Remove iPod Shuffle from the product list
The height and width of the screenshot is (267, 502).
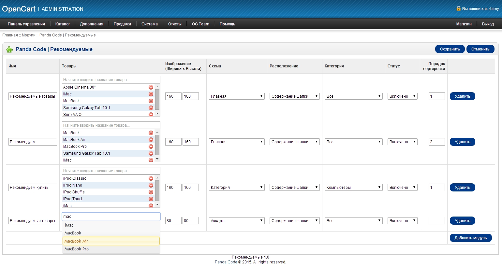coord(151,192)
